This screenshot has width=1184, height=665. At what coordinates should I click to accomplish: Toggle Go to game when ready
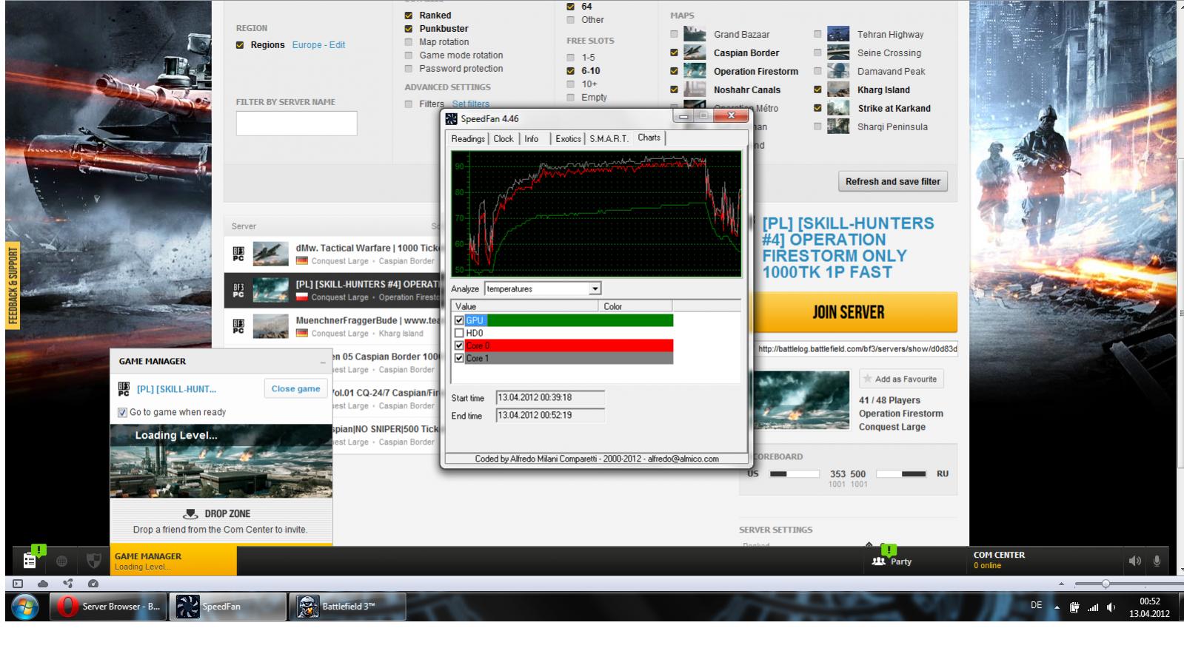click(122, 412)
